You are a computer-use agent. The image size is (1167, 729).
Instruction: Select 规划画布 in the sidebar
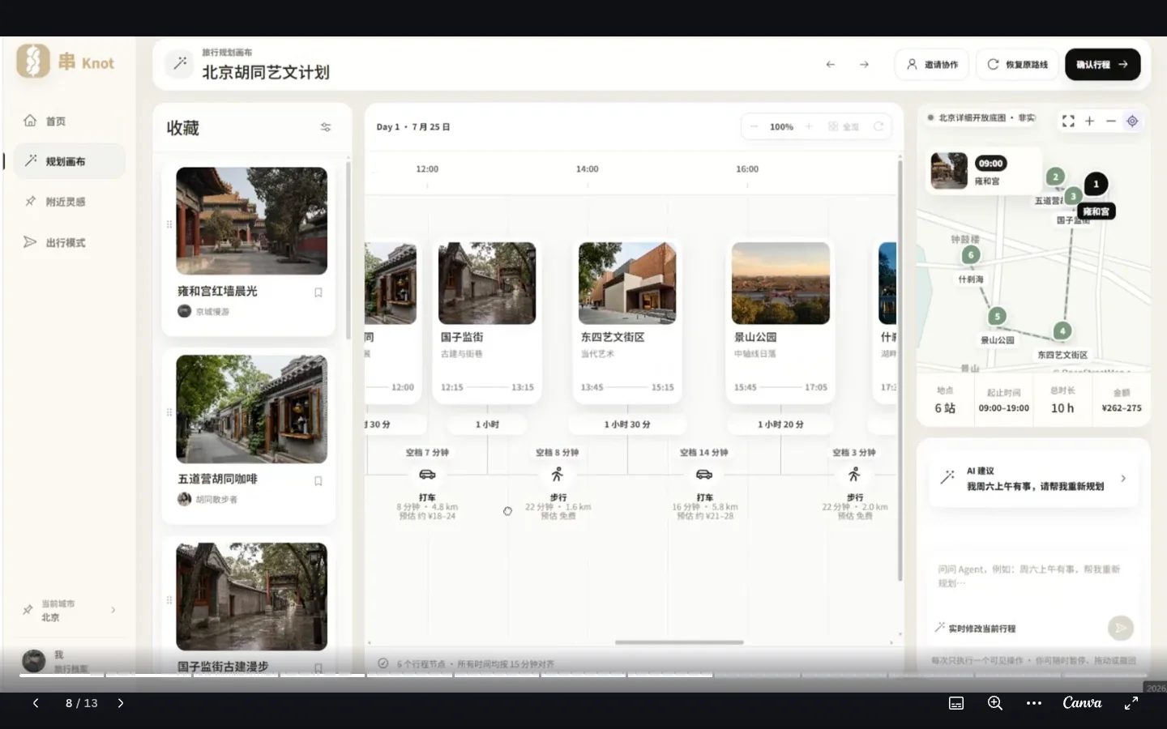point(68,161)
